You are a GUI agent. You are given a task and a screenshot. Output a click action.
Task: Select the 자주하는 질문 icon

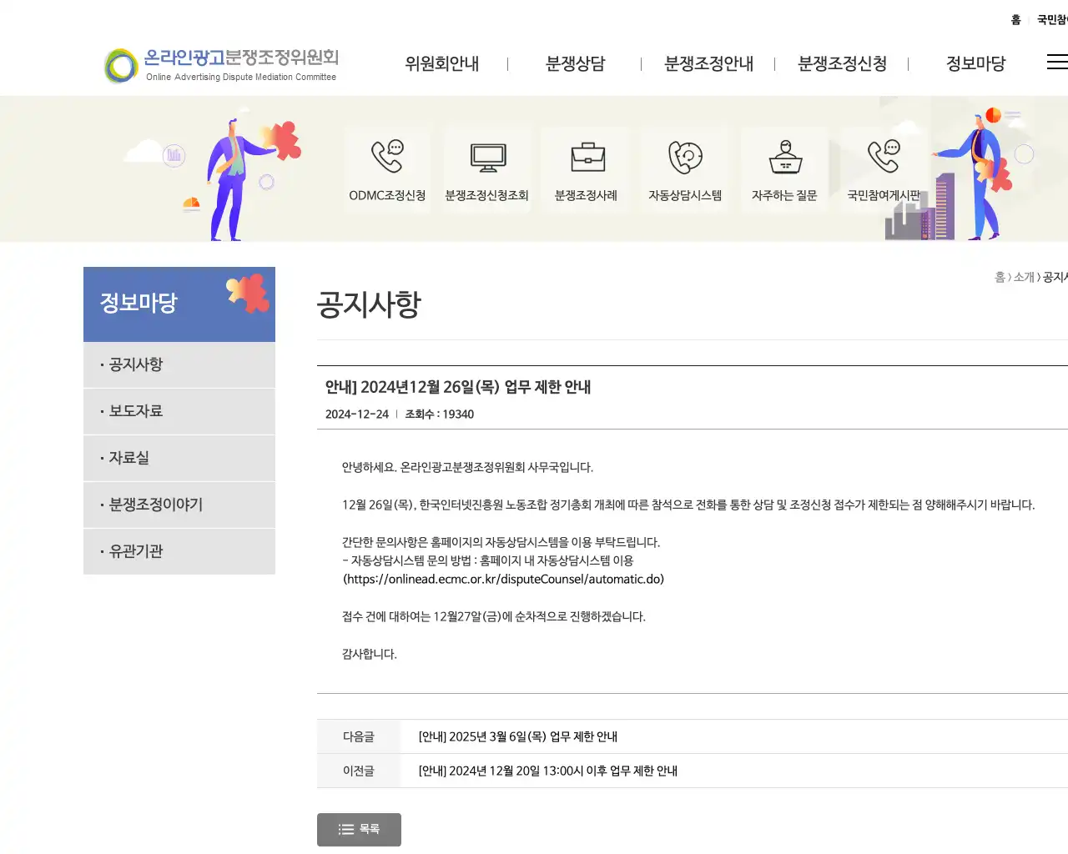(784, 167)
